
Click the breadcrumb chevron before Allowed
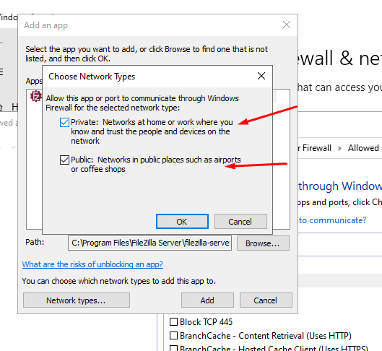(339, 148)
